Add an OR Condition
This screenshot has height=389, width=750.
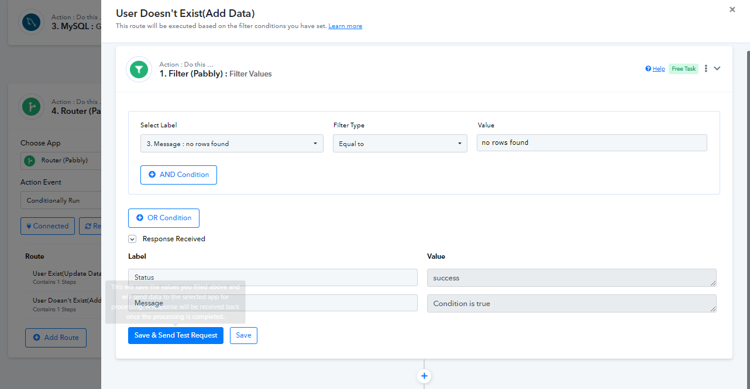164,218
